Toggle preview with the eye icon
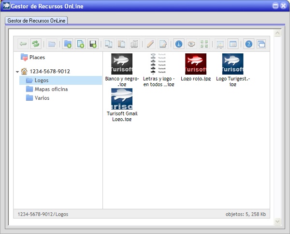Image resolution: width=290 pixels, height=234 pixels. coord(191,44)
